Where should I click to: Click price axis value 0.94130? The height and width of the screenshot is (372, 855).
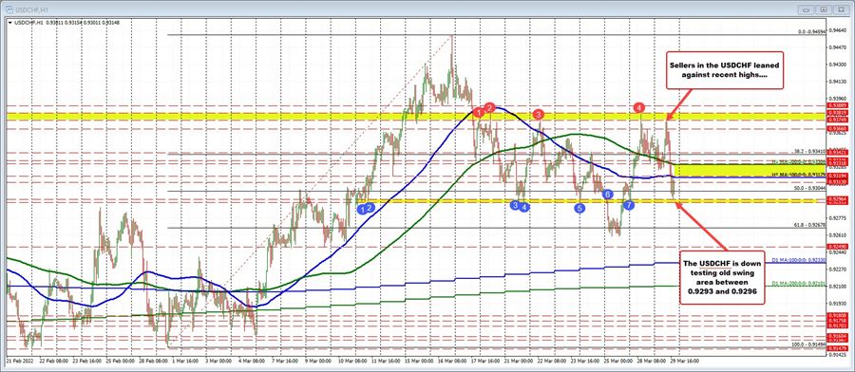point(837,82)
